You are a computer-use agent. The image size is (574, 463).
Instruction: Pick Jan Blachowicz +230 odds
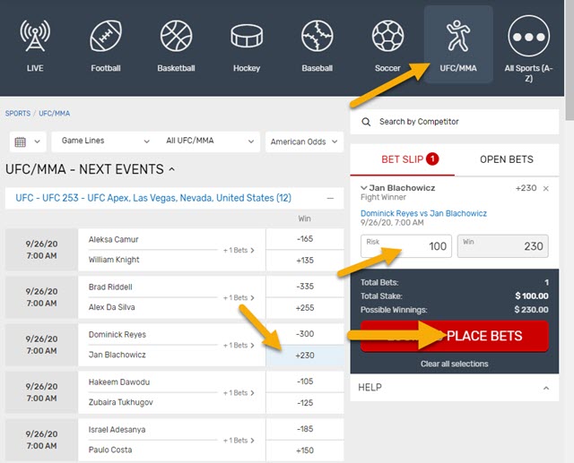point(304,355)
